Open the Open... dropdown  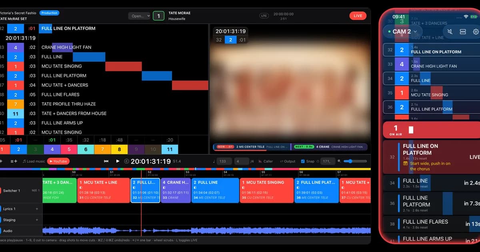coord(139,16)
